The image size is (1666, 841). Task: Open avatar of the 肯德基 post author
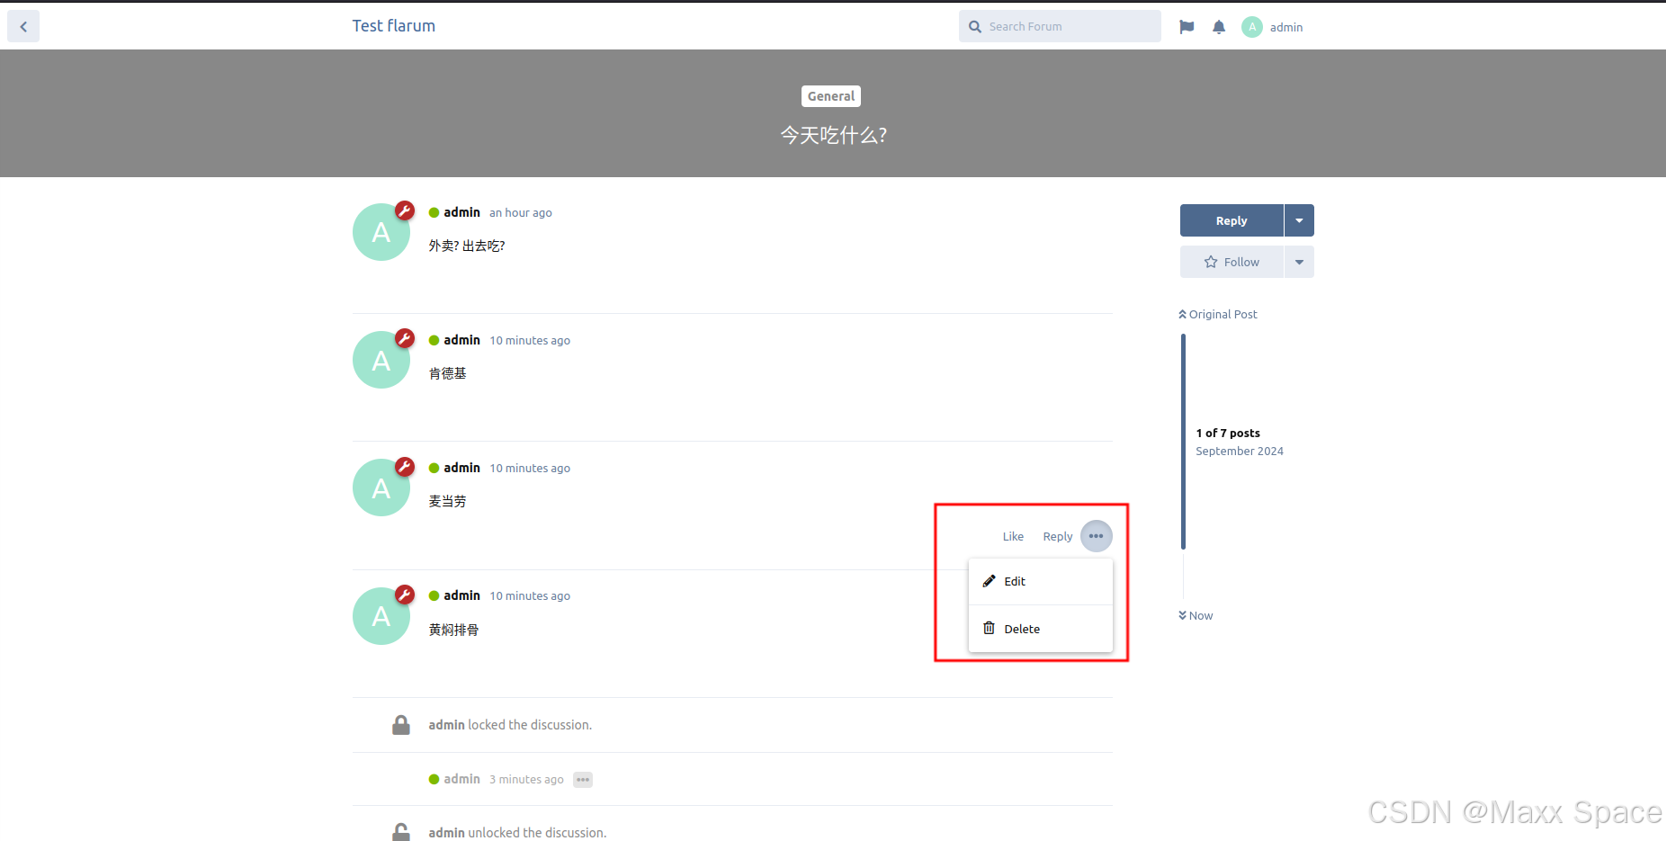tap(381, 360)
